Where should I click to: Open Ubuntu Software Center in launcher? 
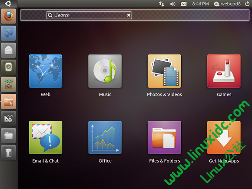9,84
